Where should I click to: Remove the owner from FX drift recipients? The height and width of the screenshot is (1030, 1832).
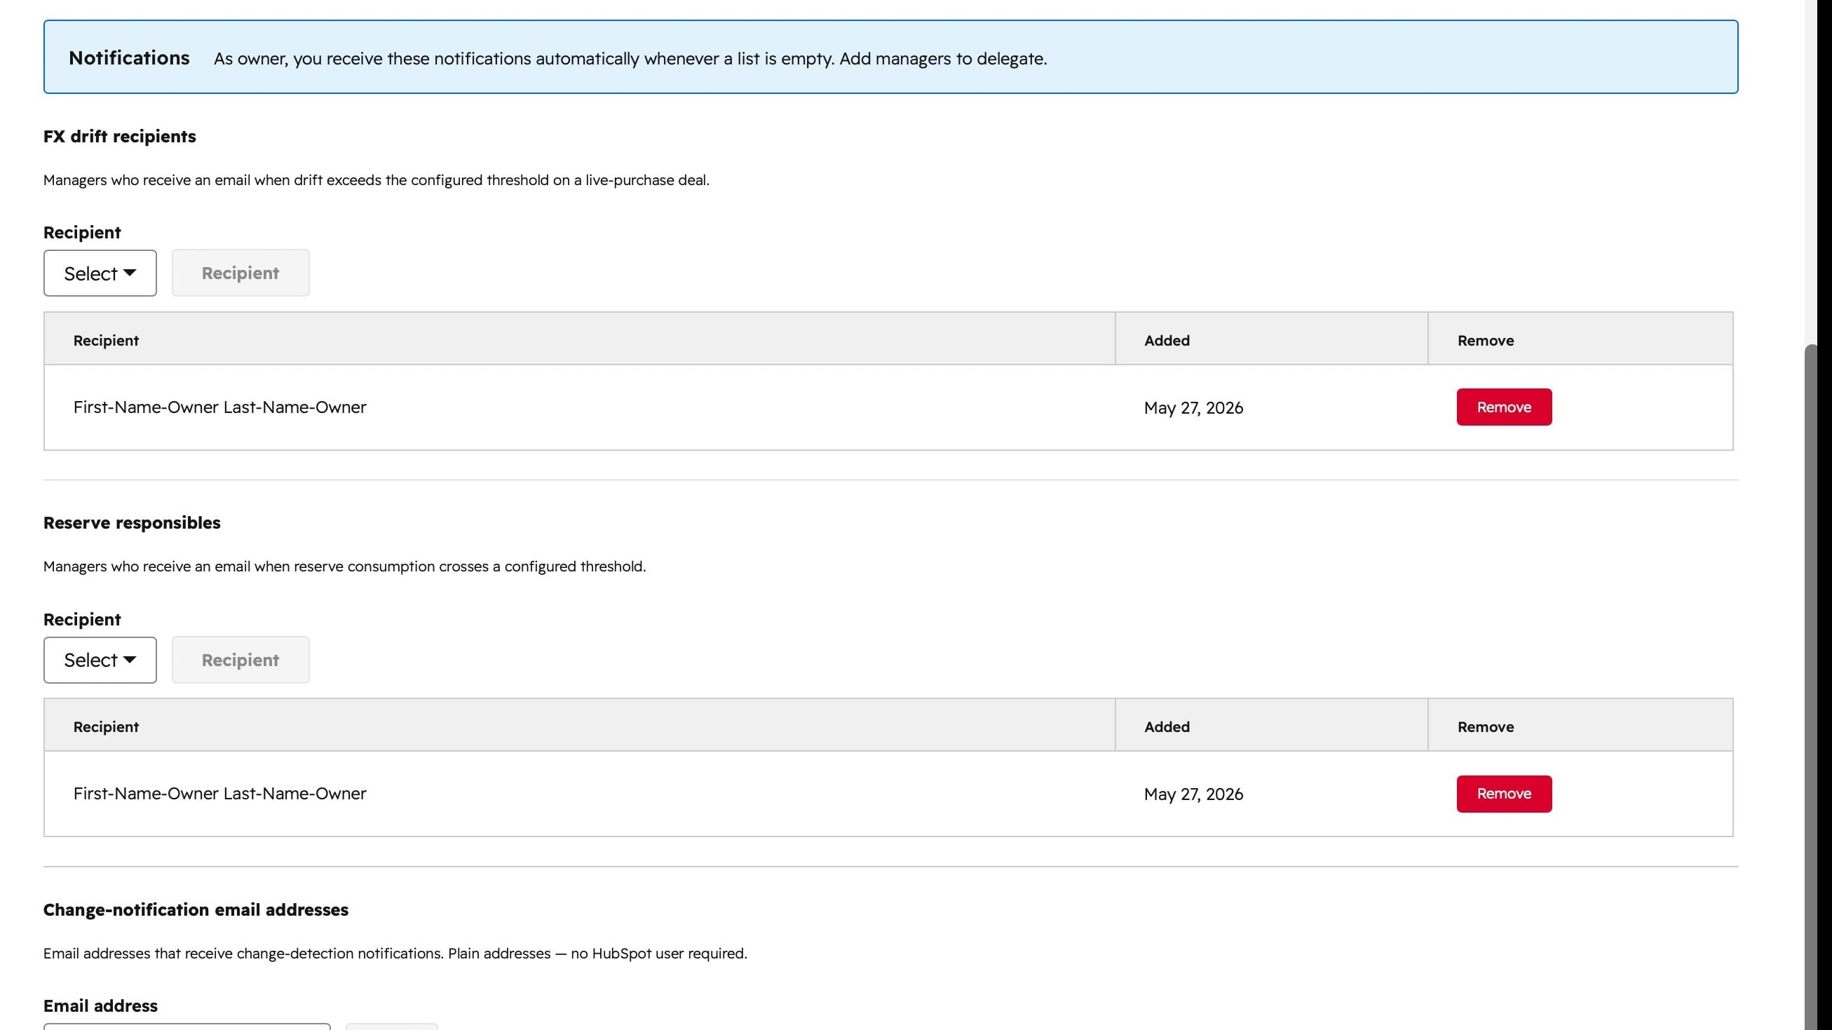click(1504, 407)
